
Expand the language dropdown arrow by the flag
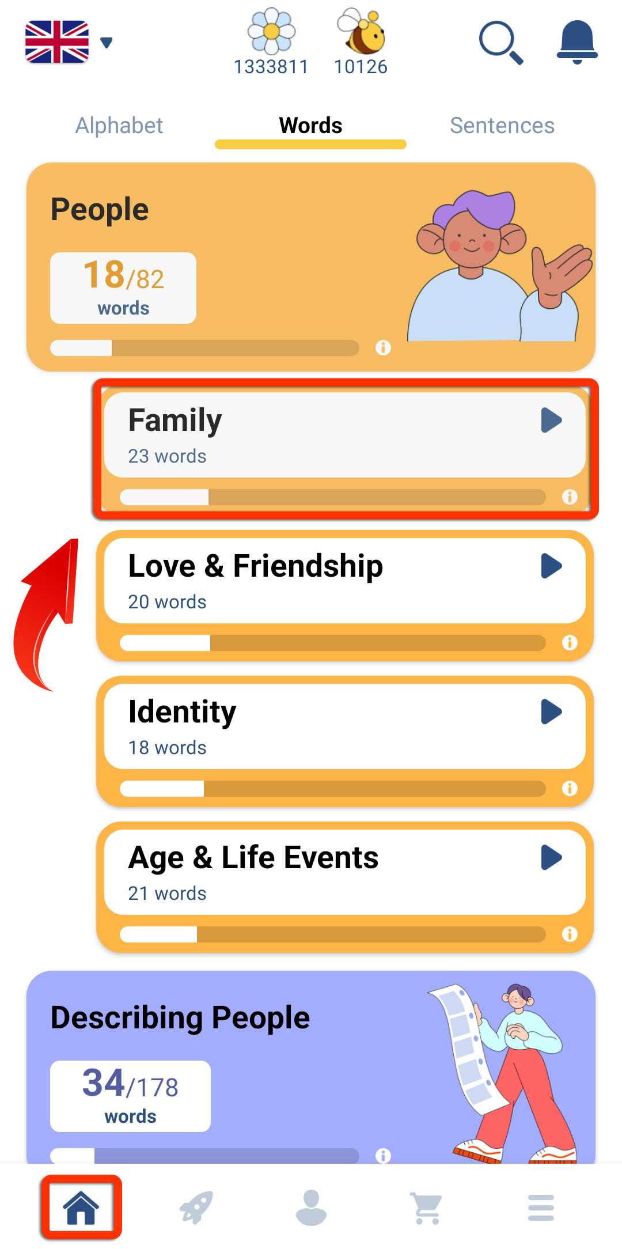point(107,42)
